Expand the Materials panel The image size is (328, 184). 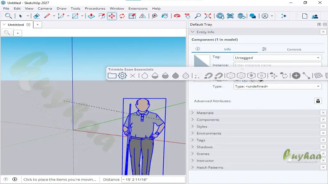tap(193, 113)
